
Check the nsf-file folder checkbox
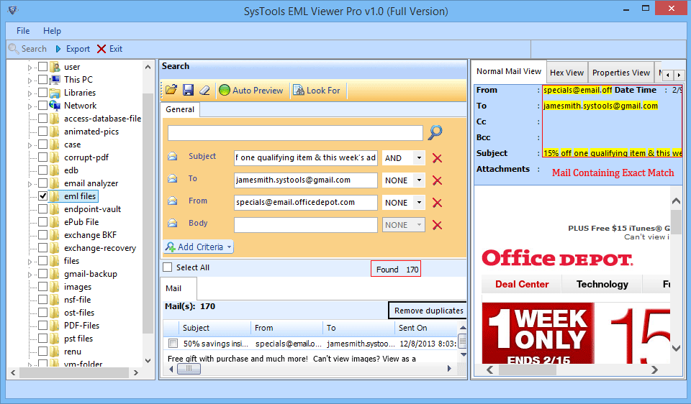coord(42,300)
